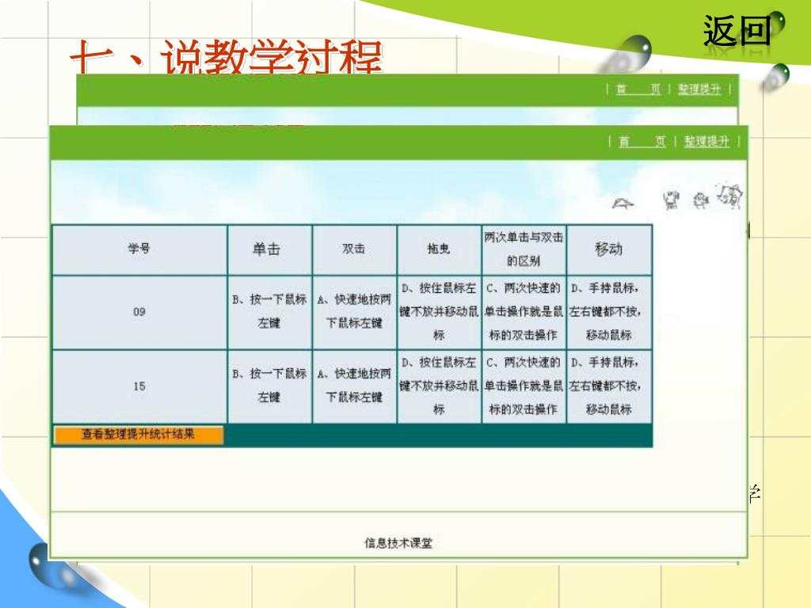Click row 09 answer D、按住鼠标左键不放并移动鼠标
This screenshot has height=608, width=811.
coord(439,312)
